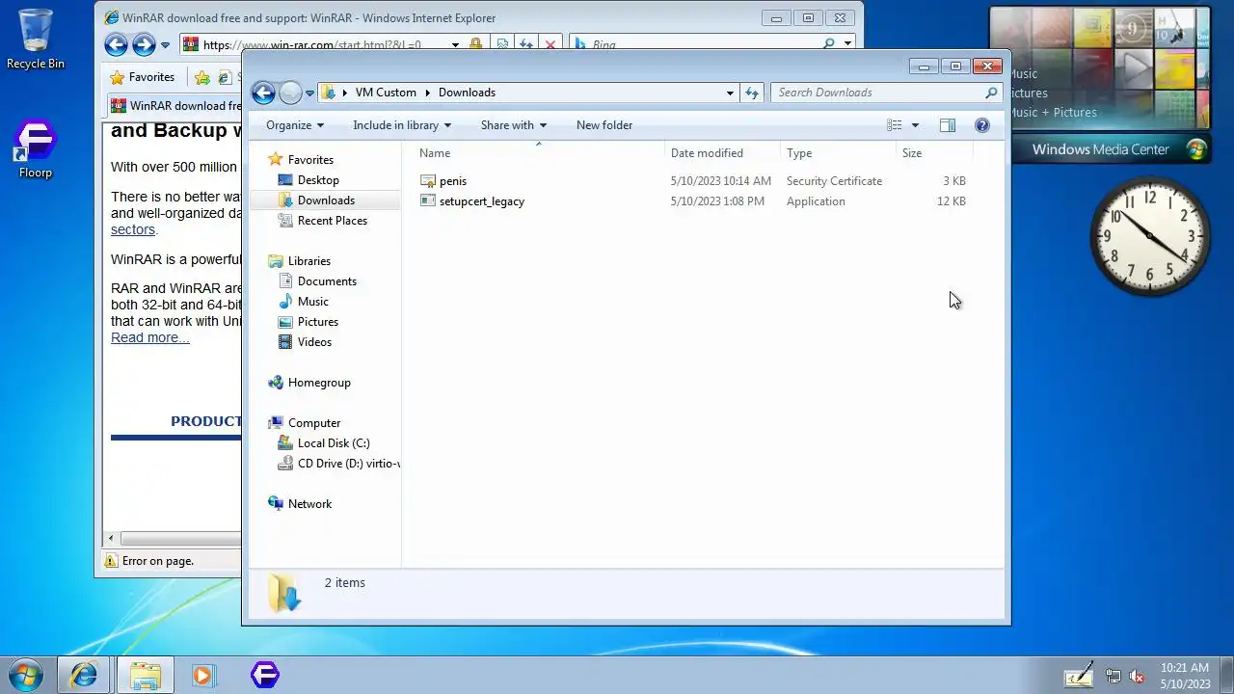Click the Start orb on the taskbar
Screen dimensions: 1234x694
(x=26, y=675)
